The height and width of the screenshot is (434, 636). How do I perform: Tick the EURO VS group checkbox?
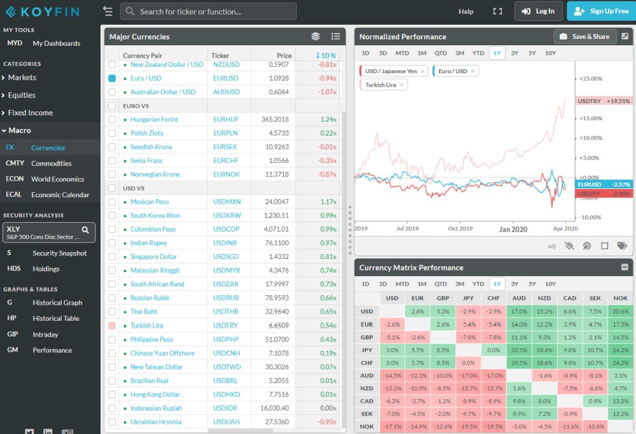click(x=112, y=106)
